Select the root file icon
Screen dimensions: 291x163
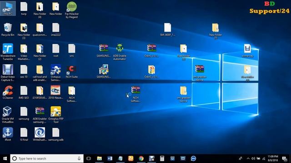(55, 51)
